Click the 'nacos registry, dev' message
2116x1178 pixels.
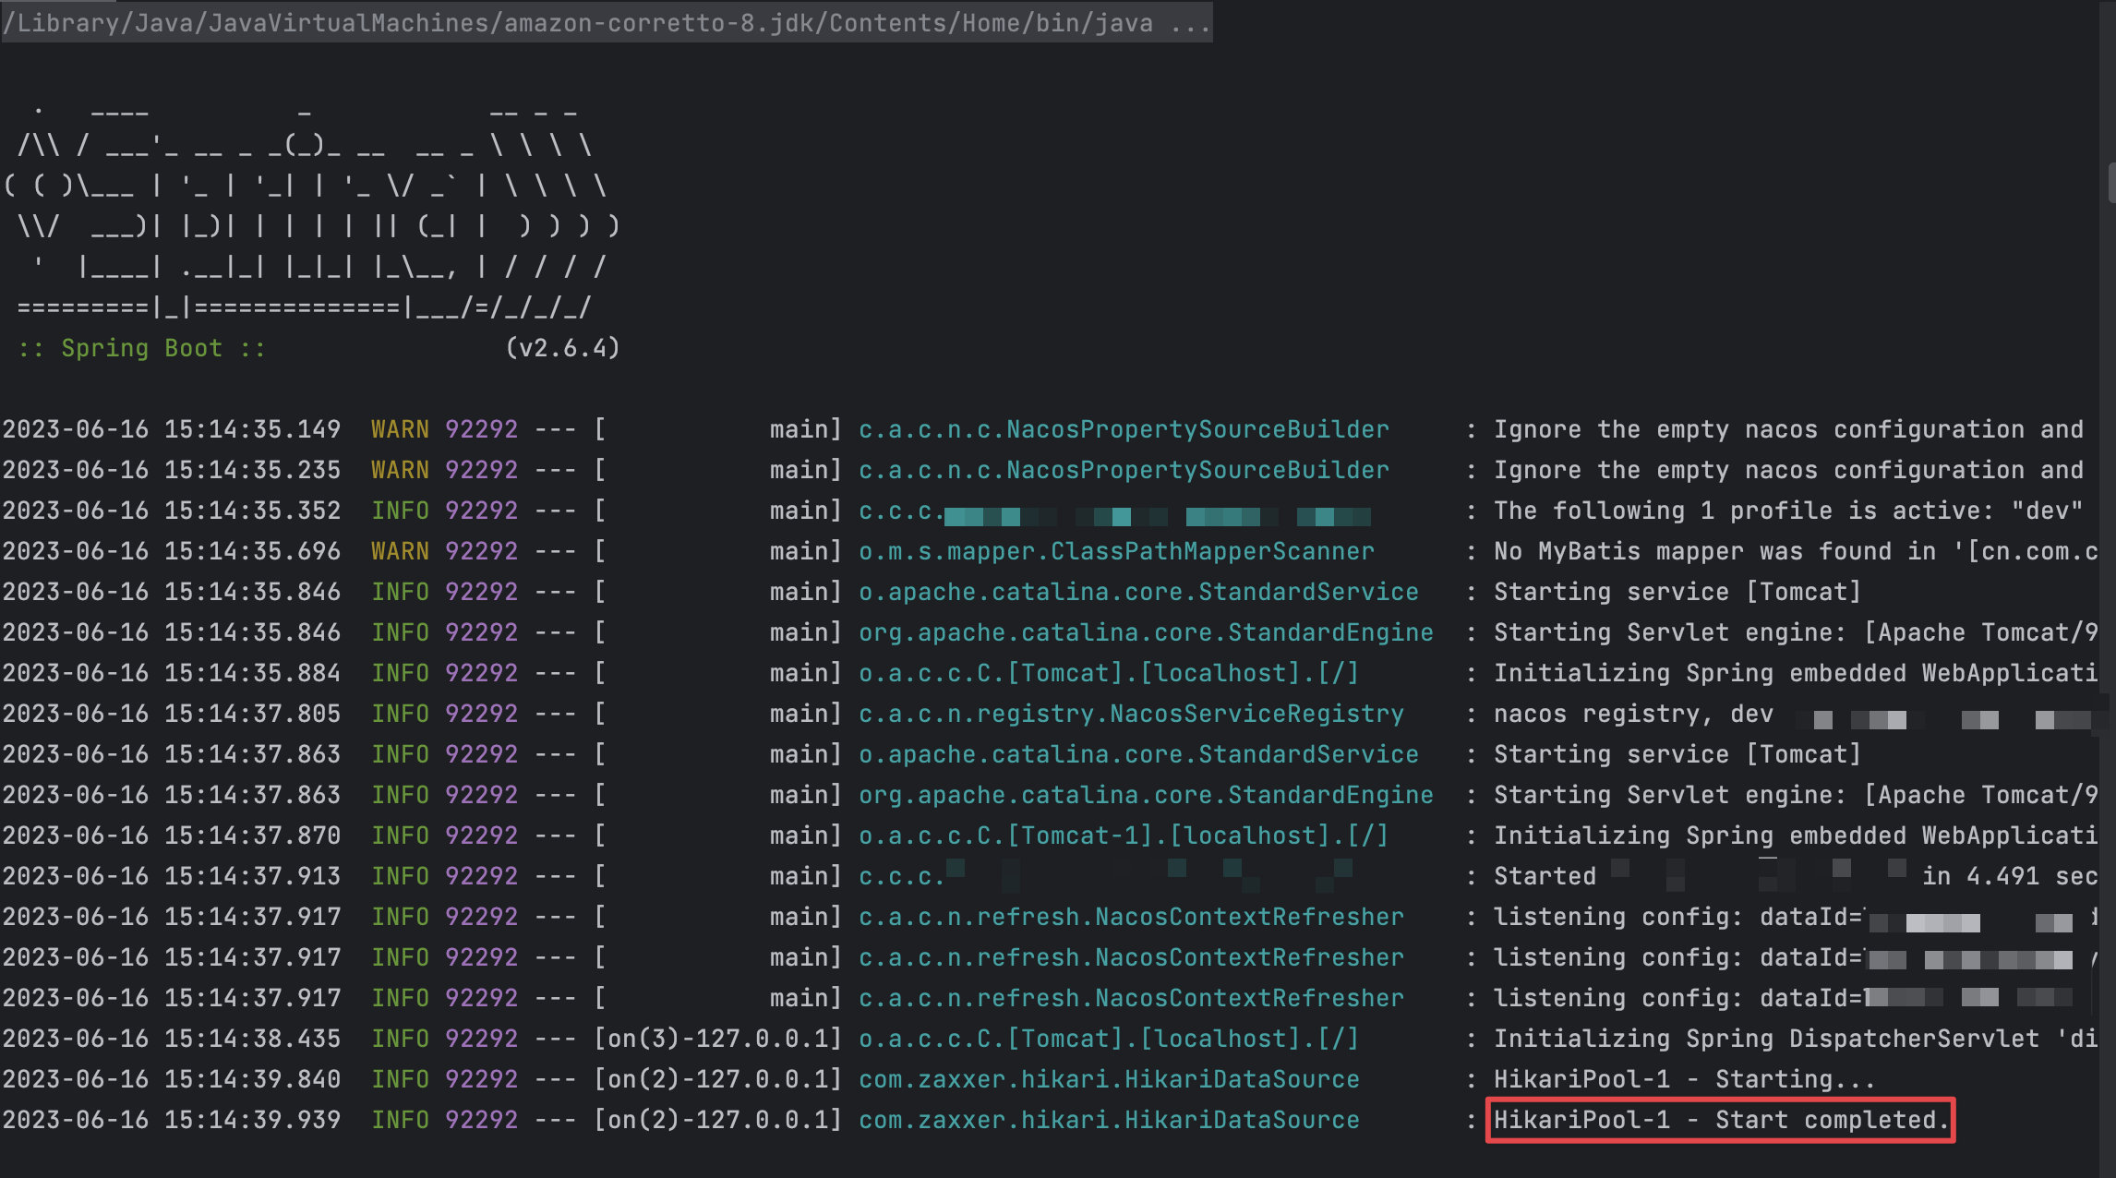[1632, 714]
